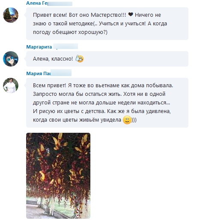
Task: Click the "когда свои цветы живьём увидела" line
Action: point(77,120)
